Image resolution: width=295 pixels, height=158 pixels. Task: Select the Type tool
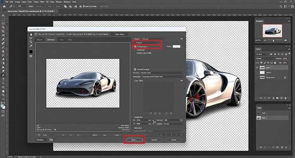pos(3,79)
